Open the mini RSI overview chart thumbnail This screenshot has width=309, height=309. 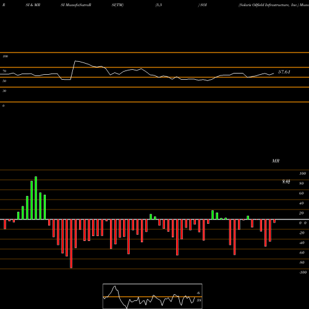click(153, 296)
